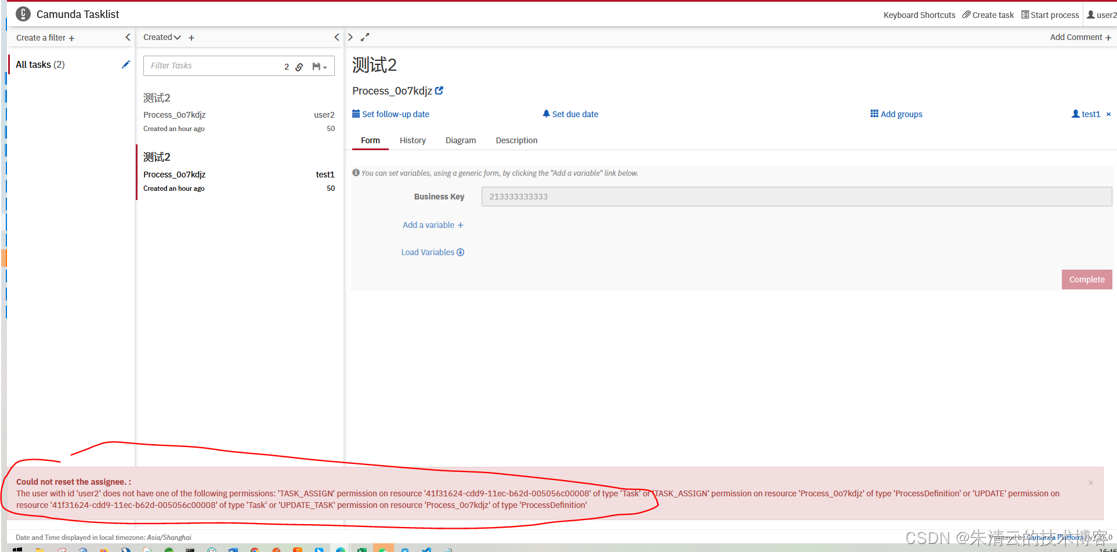The width and height of the screenshot is (1117, 552).
Task: Open Process_0o7kdjz external link icon
Action: pyautogui.click(x=439, y=90)
